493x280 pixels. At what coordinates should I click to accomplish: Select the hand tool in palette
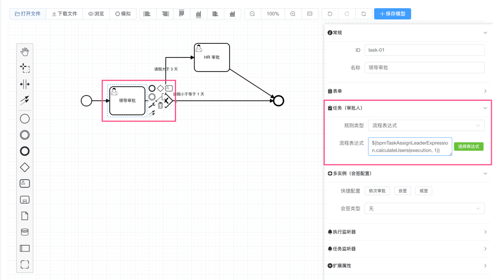click(x=25, y=52)
